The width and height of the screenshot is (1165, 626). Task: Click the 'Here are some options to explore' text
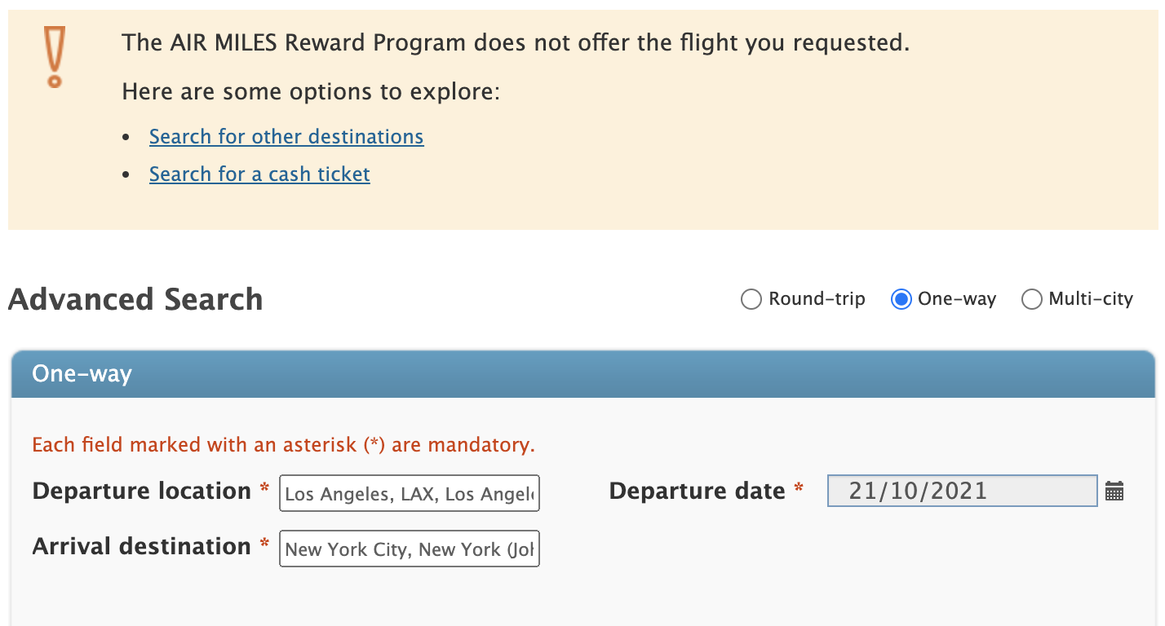[x=310, y=91]
